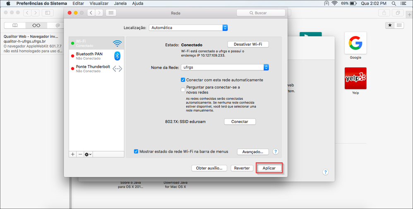
Task: Click the Reverter button
Action: pos(242,168)
